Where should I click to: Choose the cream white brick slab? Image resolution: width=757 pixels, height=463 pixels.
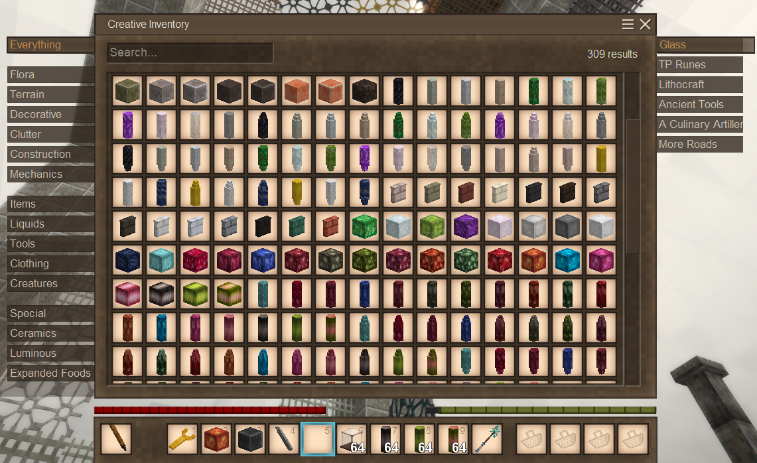tap(499, 192)
